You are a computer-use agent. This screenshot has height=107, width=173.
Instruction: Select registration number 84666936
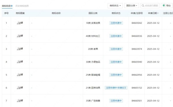(137, 36)
